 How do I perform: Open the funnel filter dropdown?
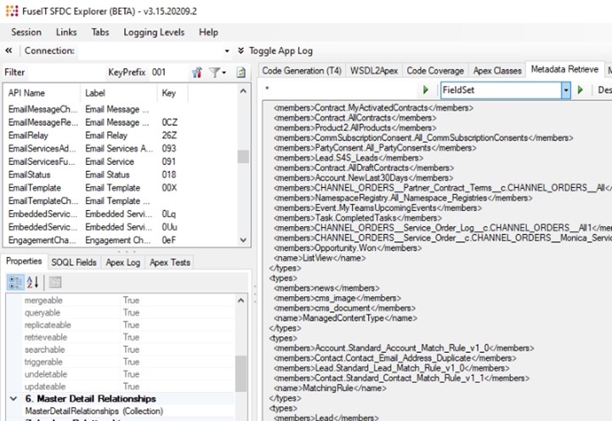coord(218,72)
